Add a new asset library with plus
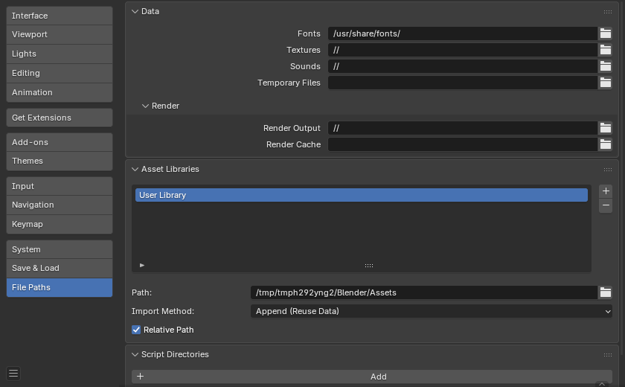625x387 pixels. pyautogui.click(x=606, y=191)
